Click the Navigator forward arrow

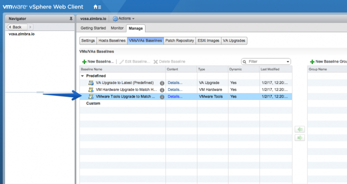30,27
